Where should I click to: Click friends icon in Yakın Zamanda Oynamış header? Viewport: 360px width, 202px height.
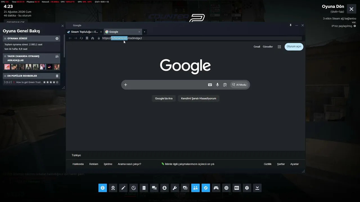pyautogui.click(x=57, y=56)
